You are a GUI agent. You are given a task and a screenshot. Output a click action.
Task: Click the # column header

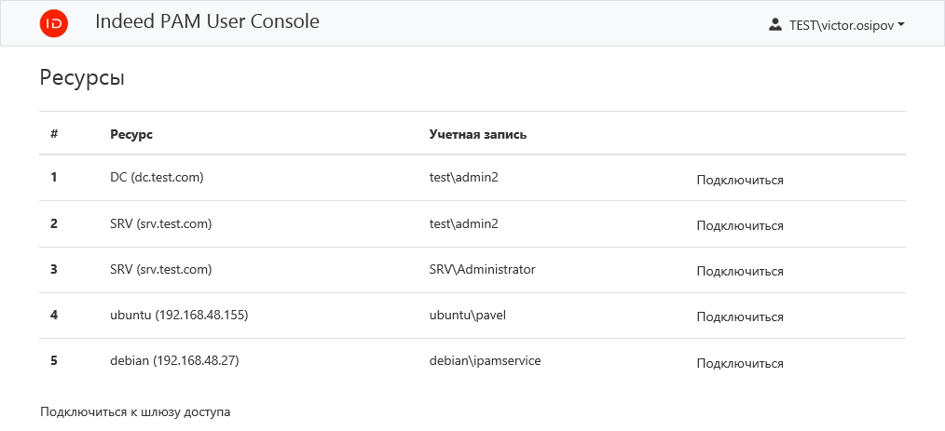pos(54,134)
